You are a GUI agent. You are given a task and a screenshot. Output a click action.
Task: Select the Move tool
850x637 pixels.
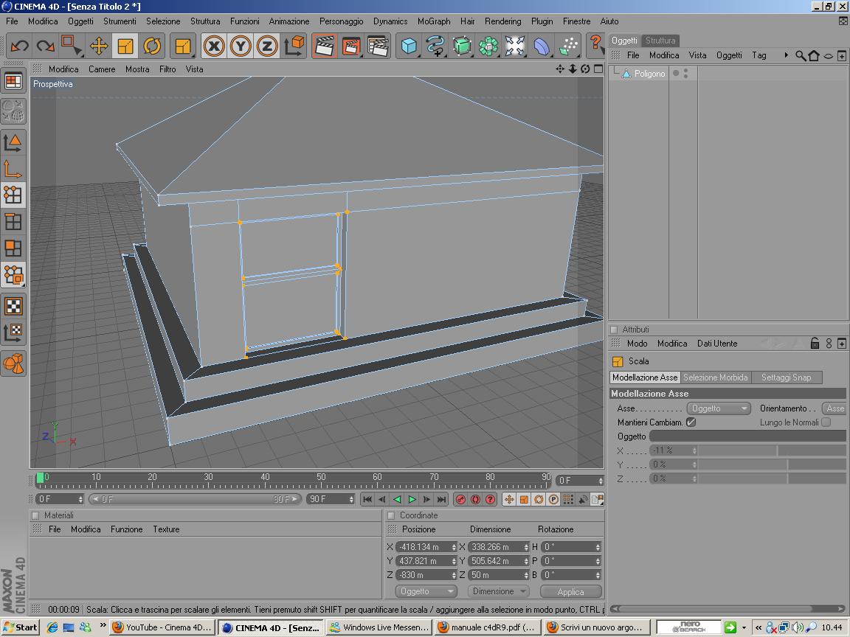[99, 46]
